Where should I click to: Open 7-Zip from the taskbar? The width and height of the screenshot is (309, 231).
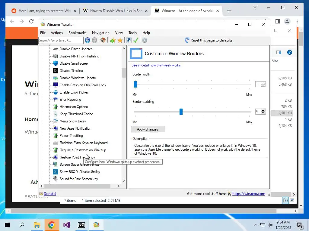point(81,225)
